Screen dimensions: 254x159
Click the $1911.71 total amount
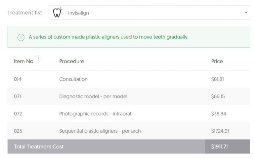pyautogui.click(x=219, y=146)
